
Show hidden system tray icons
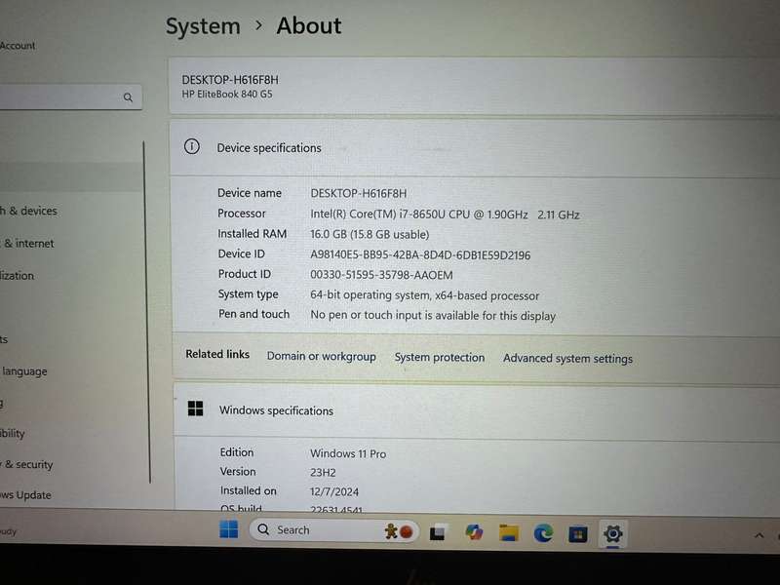[x=759, y=535]
